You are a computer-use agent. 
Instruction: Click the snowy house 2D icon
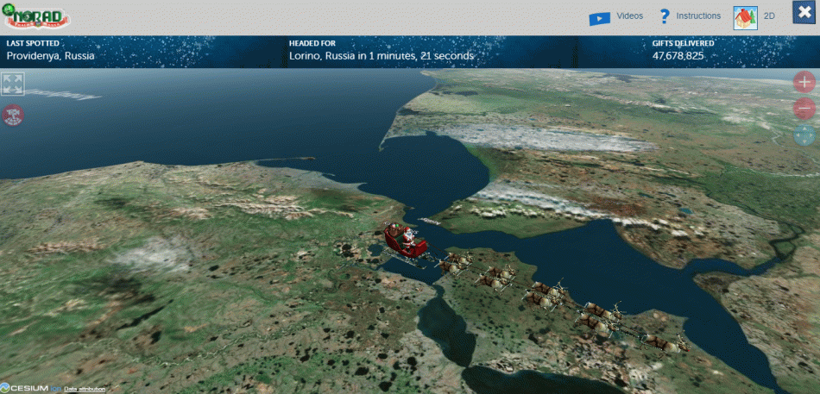(745, 17)
